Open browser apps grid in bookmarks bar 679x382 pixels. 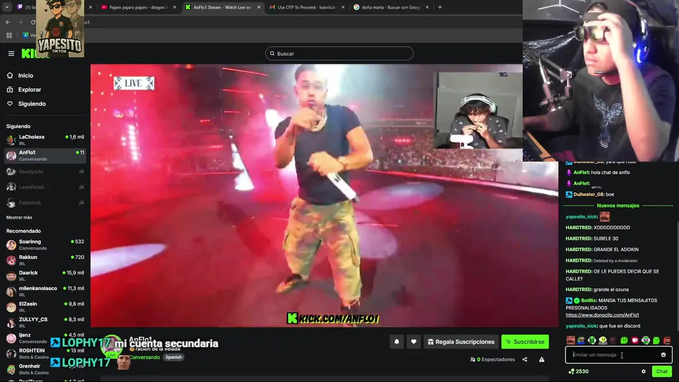click(x=9, y=36)
